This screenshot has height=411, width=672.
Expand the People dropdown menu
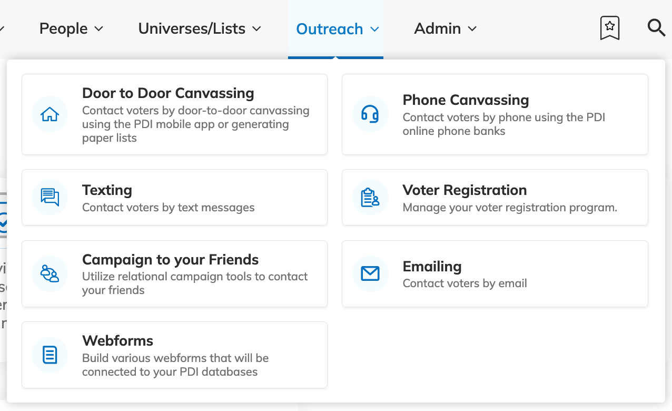[71, 28]
